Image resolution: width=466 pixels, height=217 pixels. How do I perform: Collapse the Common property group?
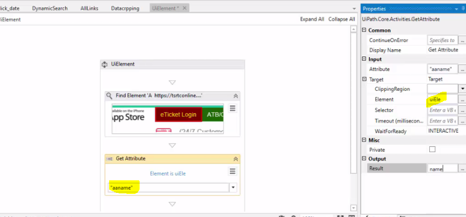click(x=364, y=30)
